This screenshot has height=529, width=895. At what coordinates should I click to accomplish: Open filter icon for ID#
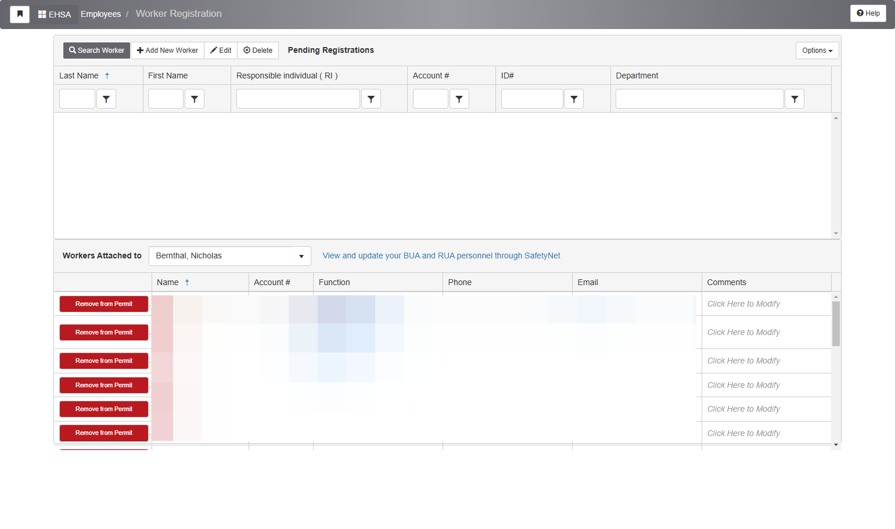click(x=574, y=99)
